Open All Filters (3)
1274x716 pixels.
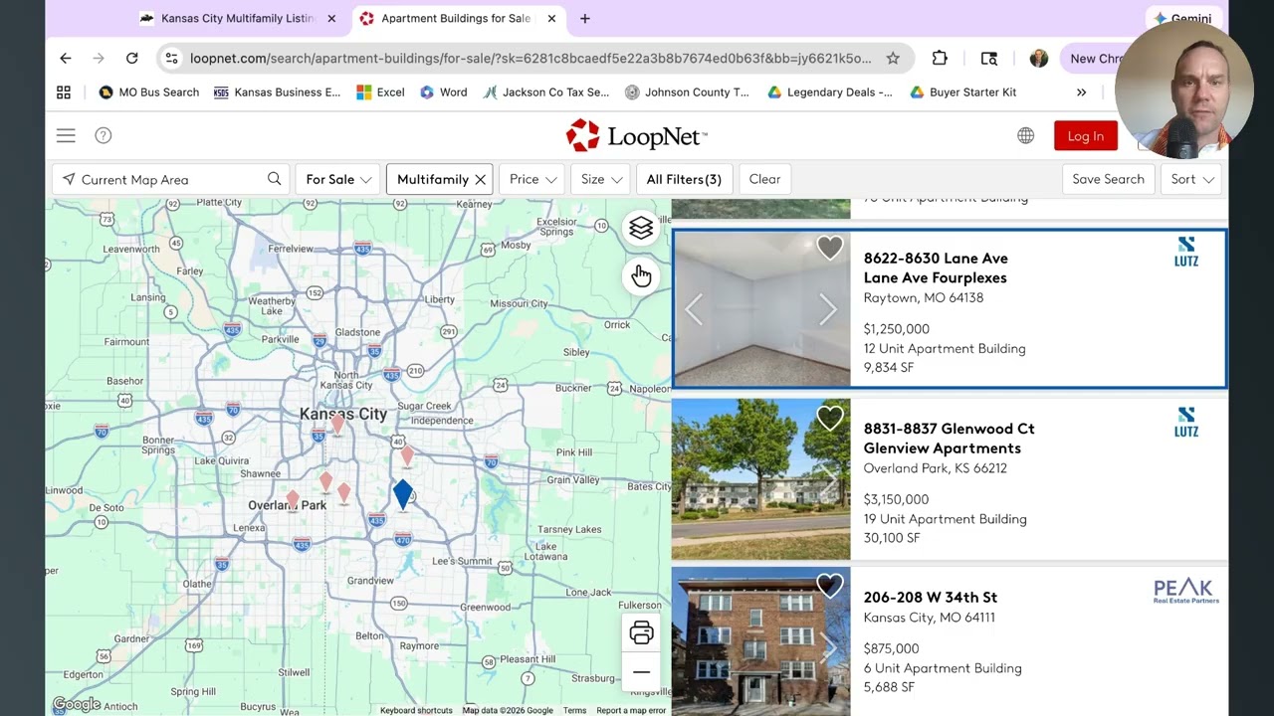(x=684, y=179)
